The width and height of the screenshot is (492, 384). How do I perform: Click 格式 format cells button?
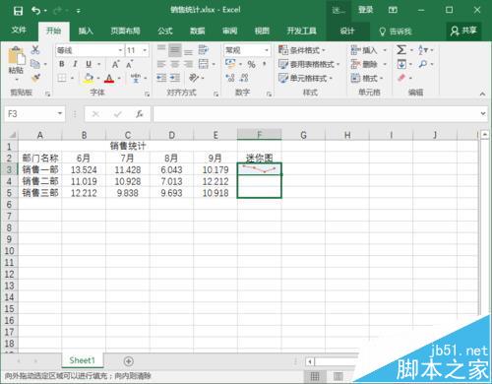pos(364,78)
